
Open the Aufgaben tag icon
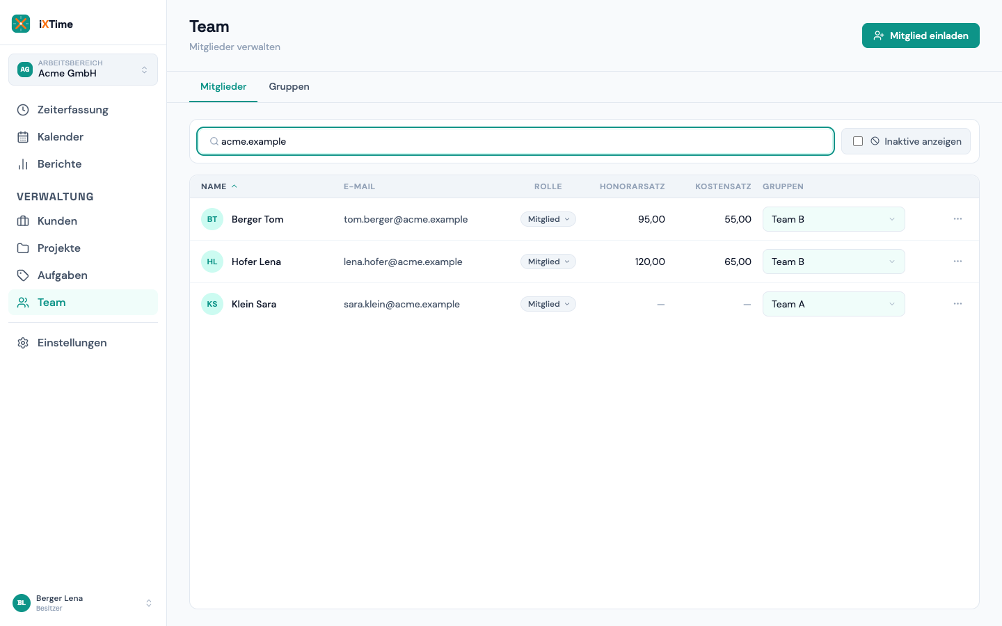tap(23, 275)
